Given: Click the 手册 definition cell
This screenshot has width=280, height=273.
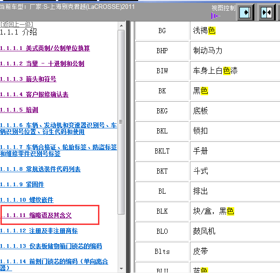Looking at the screenshot, I should pos(235,151).
